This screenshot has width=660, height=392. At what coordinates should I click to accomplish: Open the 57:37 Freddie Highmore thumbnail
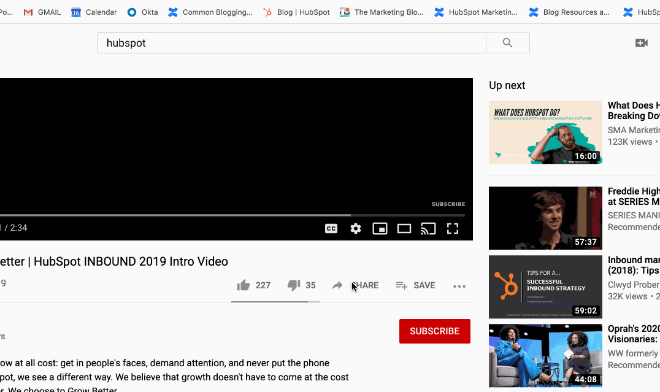pyautogui.click(x=545, y=218)
